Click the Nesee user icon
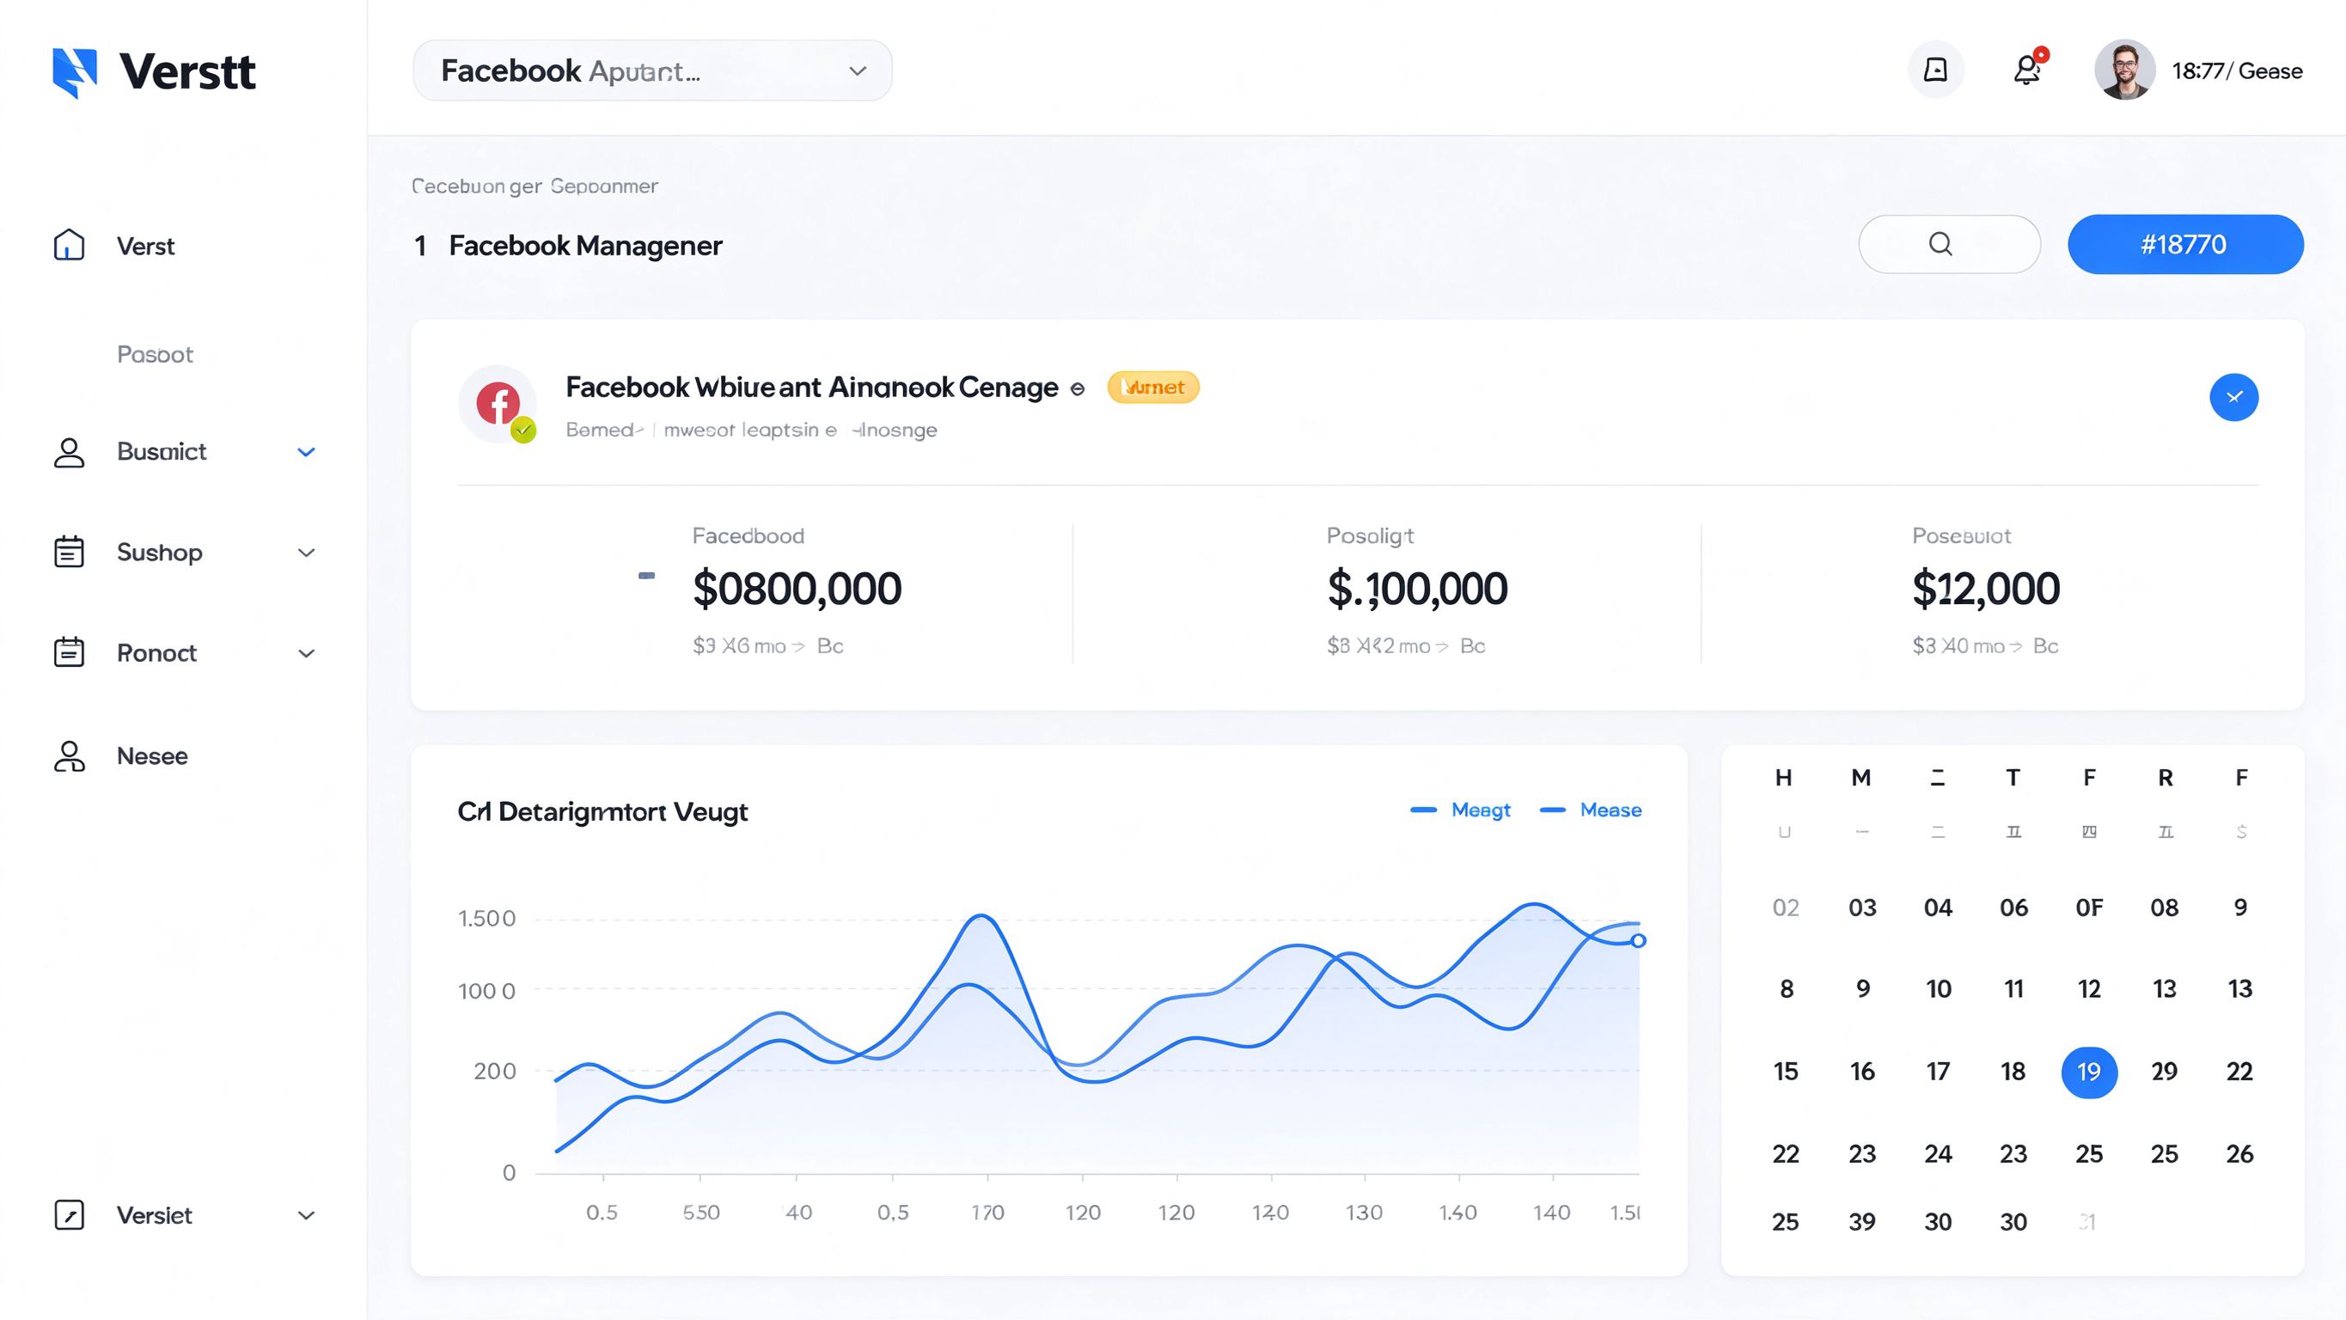The height and width of the screenshot is (1320, 2346). coord(70,756)
